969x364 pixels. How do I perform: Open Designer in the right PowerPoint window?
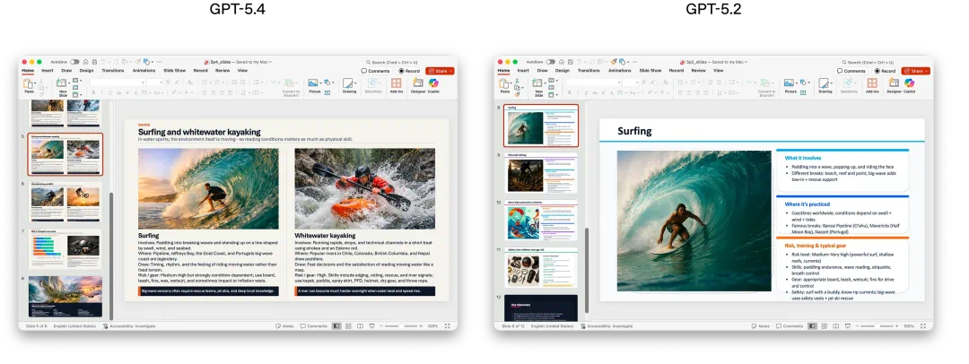pos(894,85)
